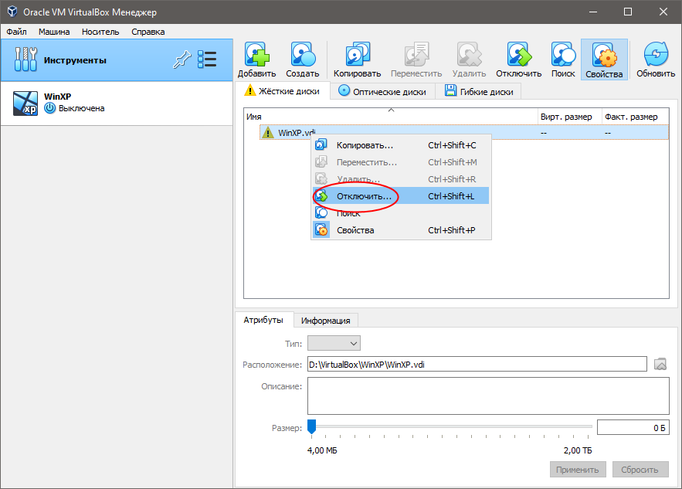Click the Применить button
This screenshot has height=489, width=682.
(578, 470)
